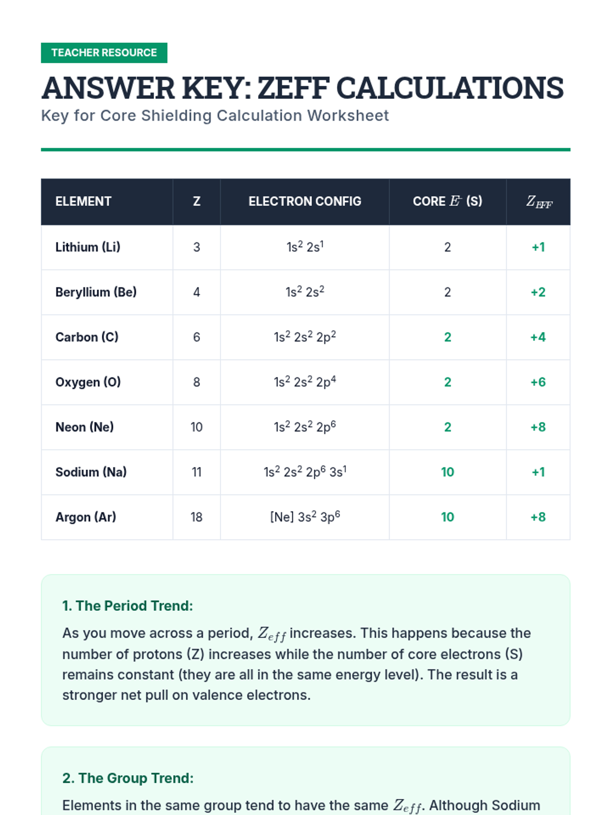Click the worksheet subtitle under the title
The width and height of the screenshot is (611, 815).
click(214, 116)
